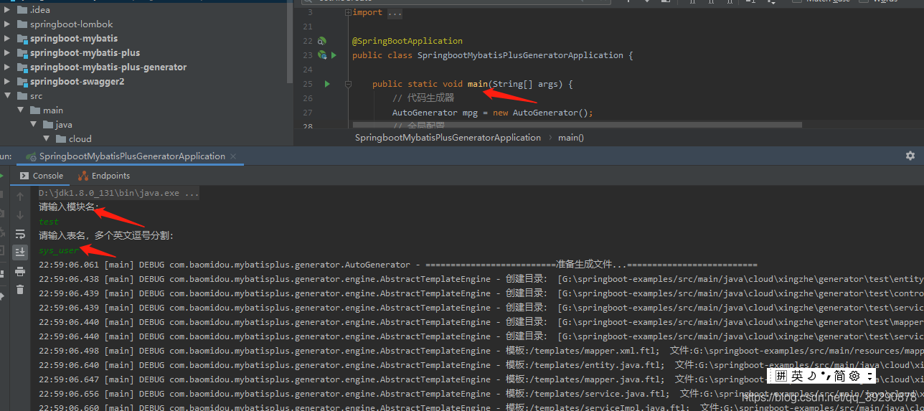
Task: Expand springboot-mybatis-plus-generator arrow
Action: (x=7, y=67)
